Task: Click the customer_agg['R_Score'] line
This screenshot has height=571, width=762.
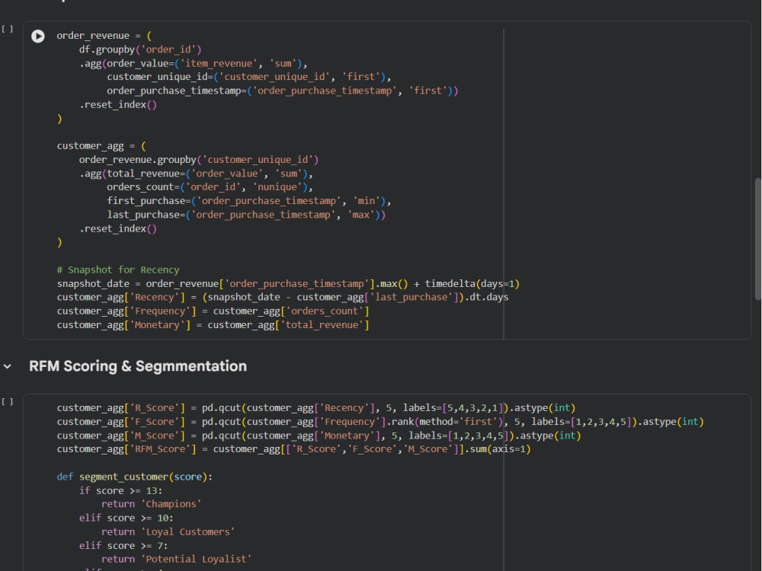Action: click(316, 408)
